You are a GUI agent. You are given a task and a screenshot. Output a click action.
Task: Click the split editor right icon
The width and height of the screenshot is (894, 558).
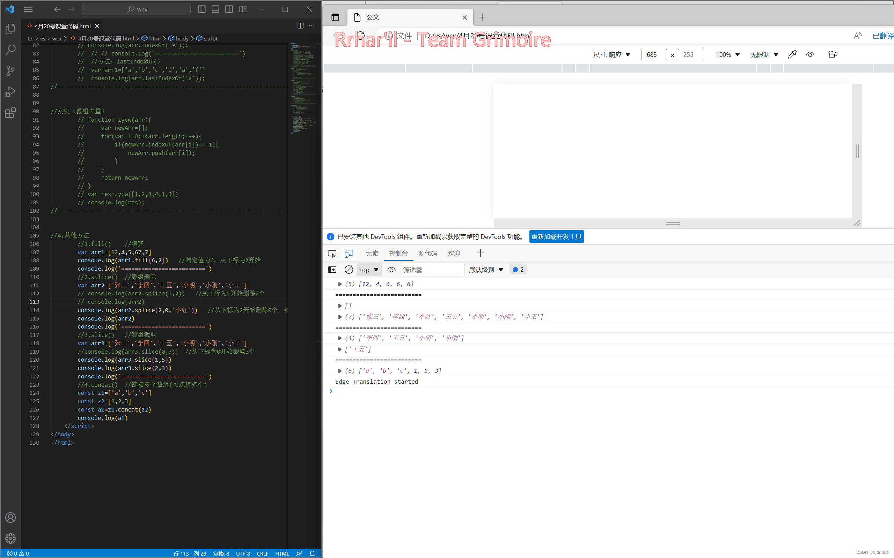(300, 25)
